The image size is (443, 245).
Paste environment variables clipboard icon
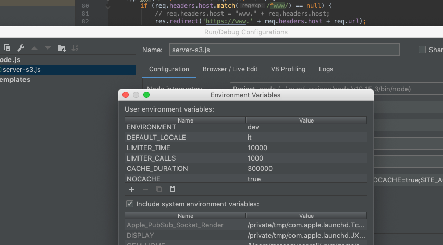[x=173, y=189]
